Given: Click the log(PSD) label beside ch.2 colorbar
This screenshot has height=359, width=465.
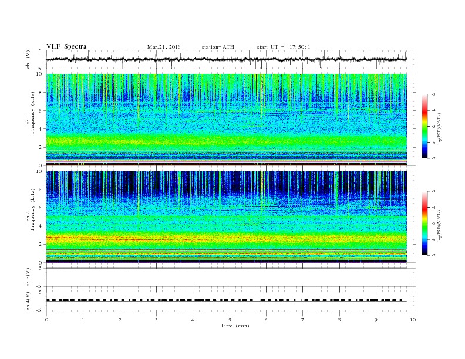Looking at the screenshot, I should [439, 226].
